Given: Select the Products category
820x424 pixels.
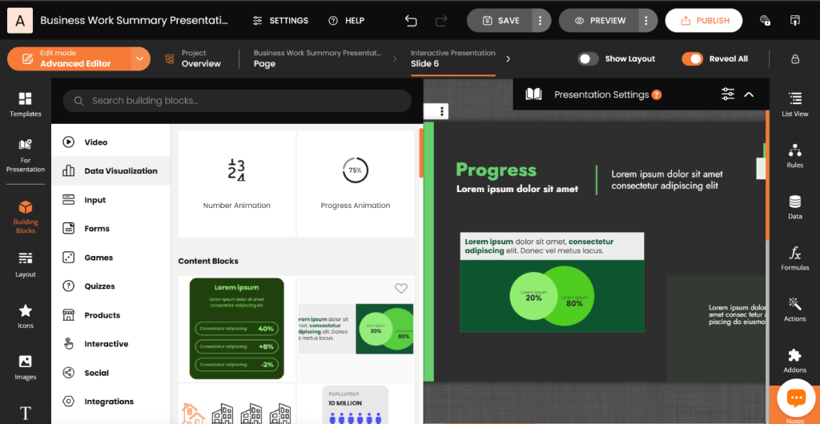Looking at the screenshot, I should tap(111, 315).
